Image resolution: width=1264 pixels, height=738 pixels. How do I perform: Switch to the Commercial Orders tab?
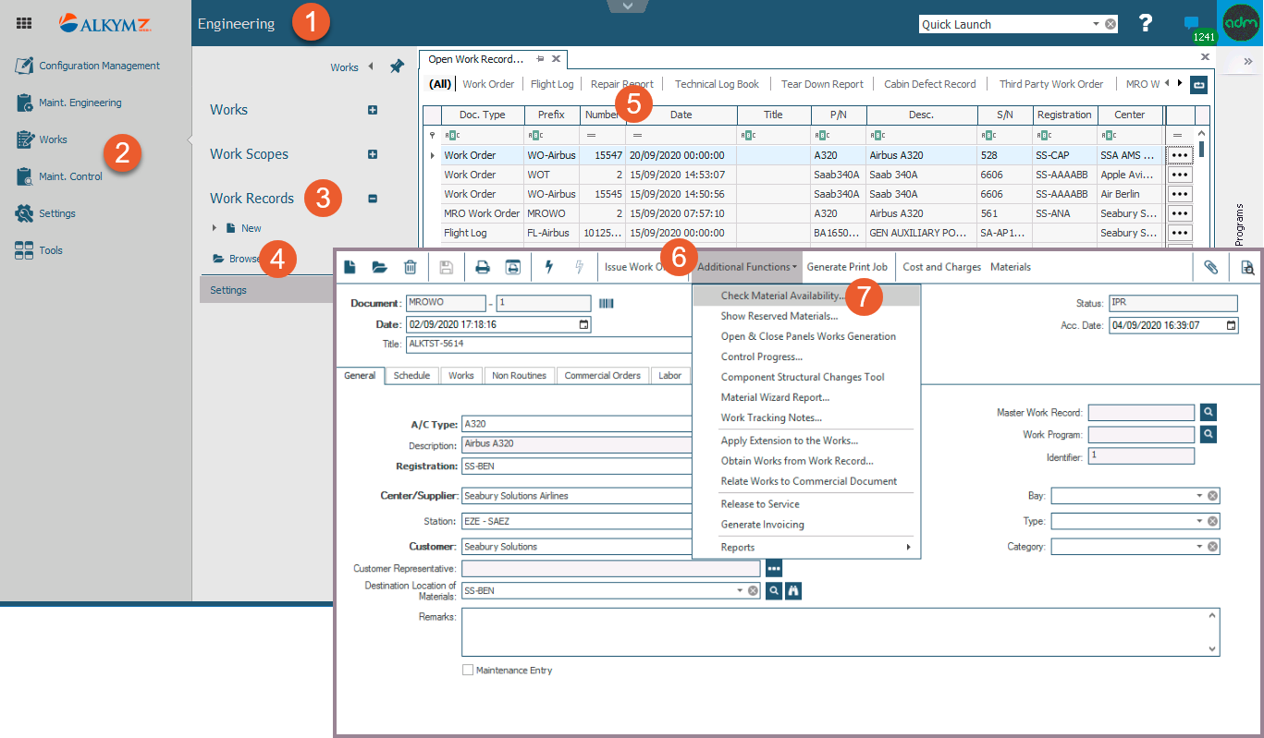(602, 376)
